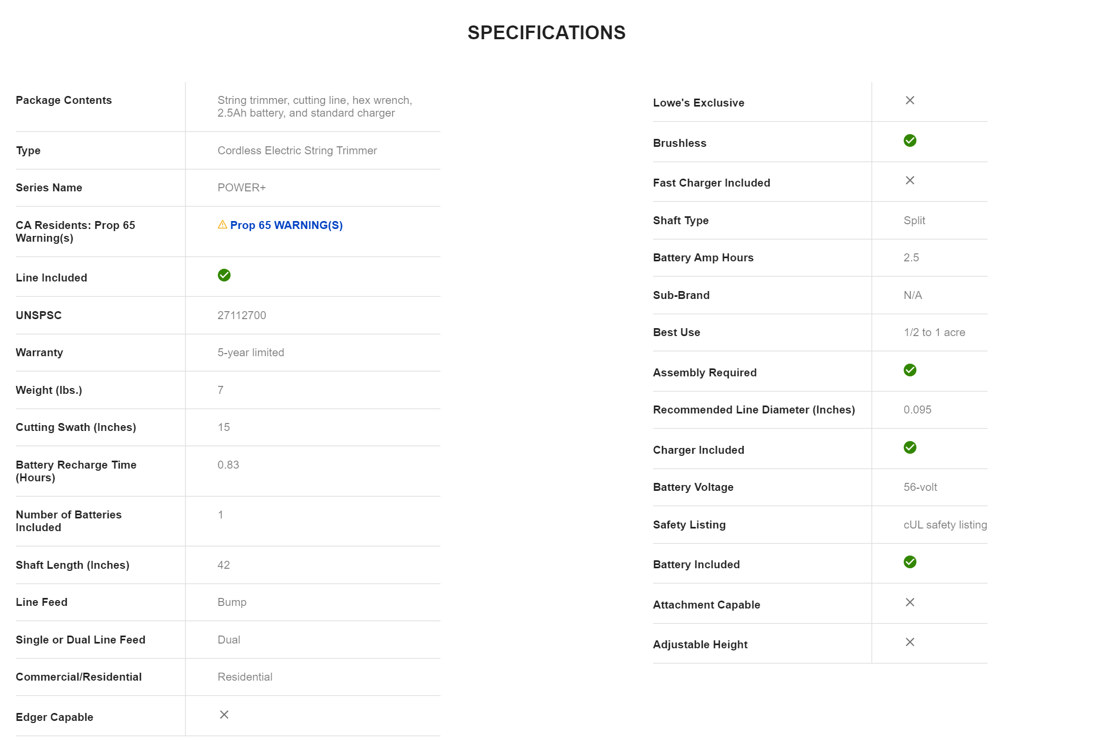
Task: Click the Charger Included green checkmark
Action: pyautogui.click(x=910, y=447)
